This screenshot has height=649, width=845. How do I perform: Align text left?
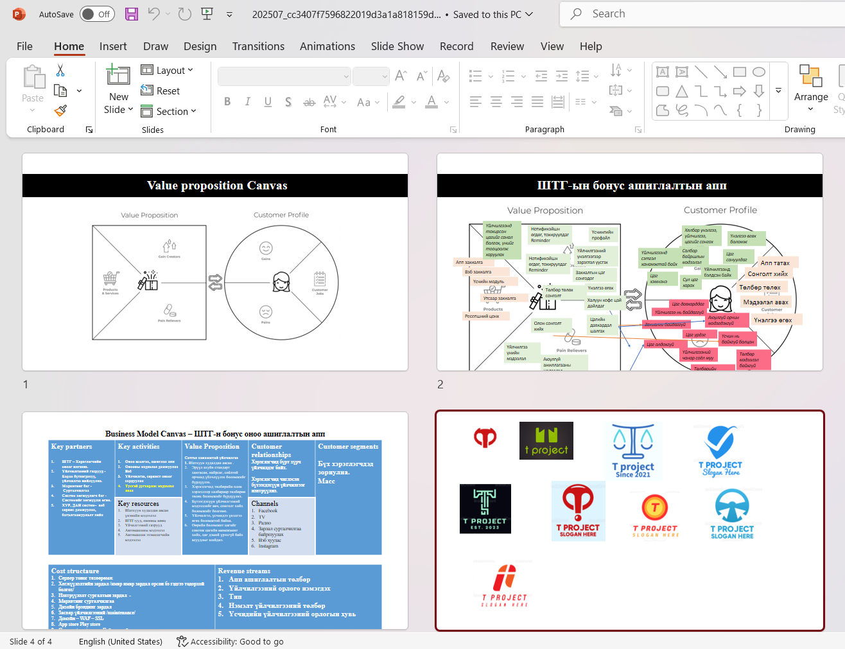476,101
